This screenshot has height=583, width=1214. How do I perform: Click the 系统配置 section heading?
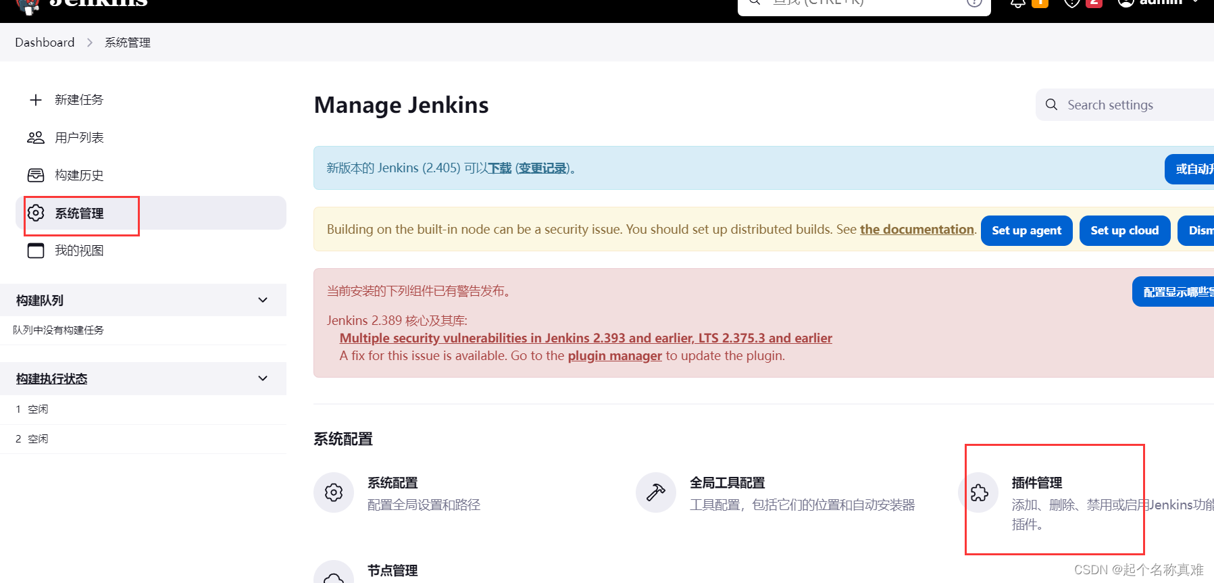[343, 439]
